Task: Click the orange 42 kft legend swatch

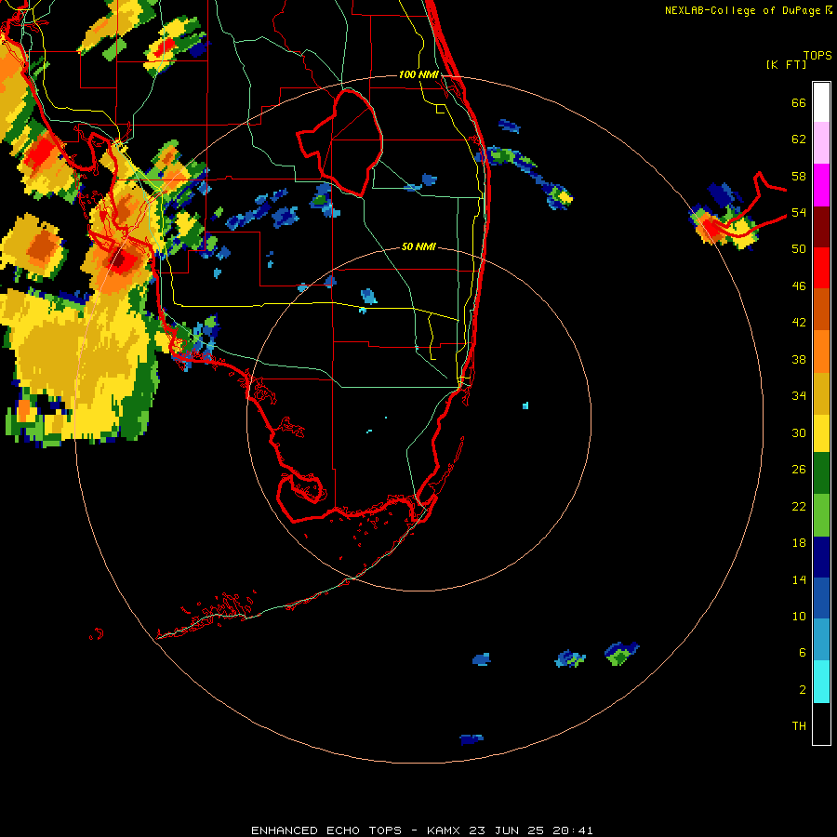Action: click(x=821, y=352)
